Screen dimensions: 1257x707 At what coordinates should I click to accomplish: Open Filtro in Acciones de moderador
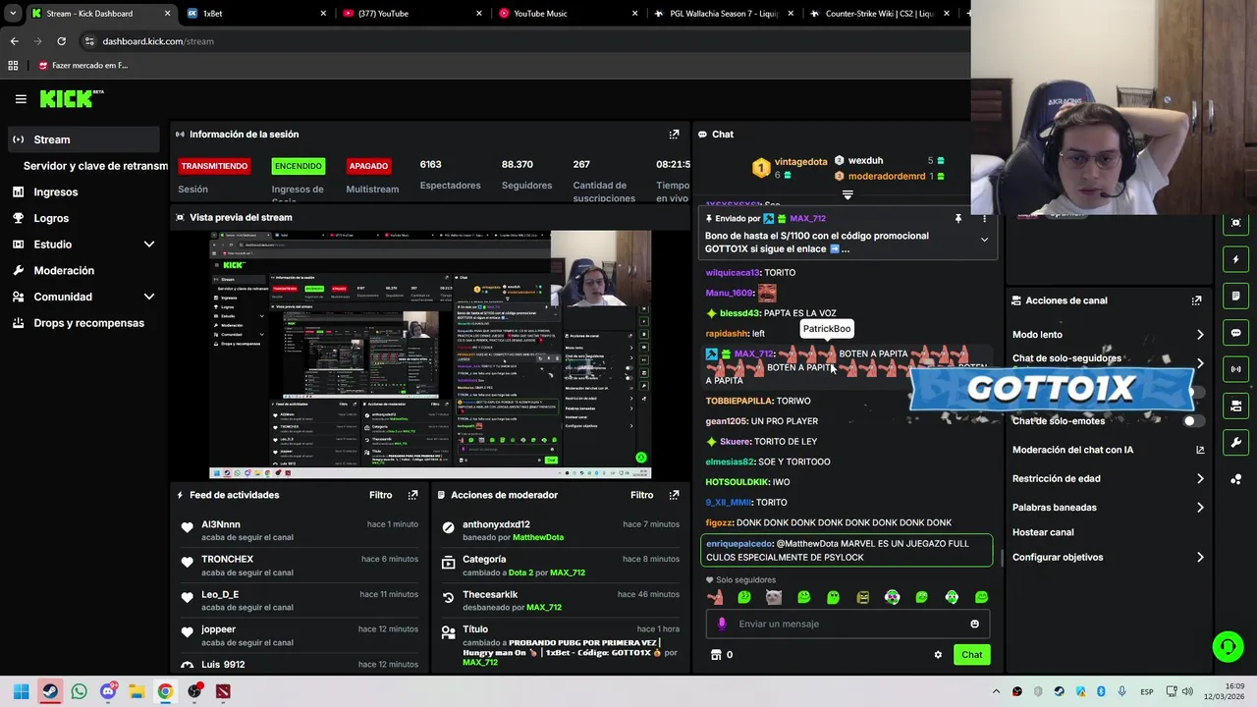[x=641, y=495]
